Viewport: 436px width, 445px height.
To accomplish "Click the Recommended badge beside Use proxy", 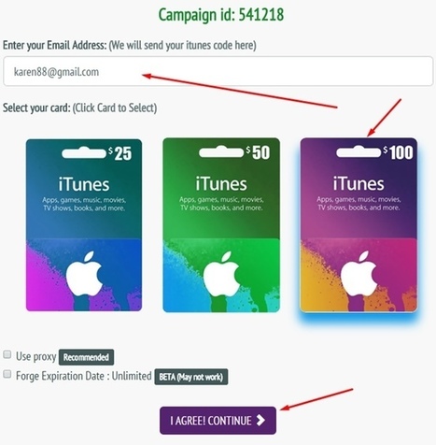I will click(x=86, y=357).
